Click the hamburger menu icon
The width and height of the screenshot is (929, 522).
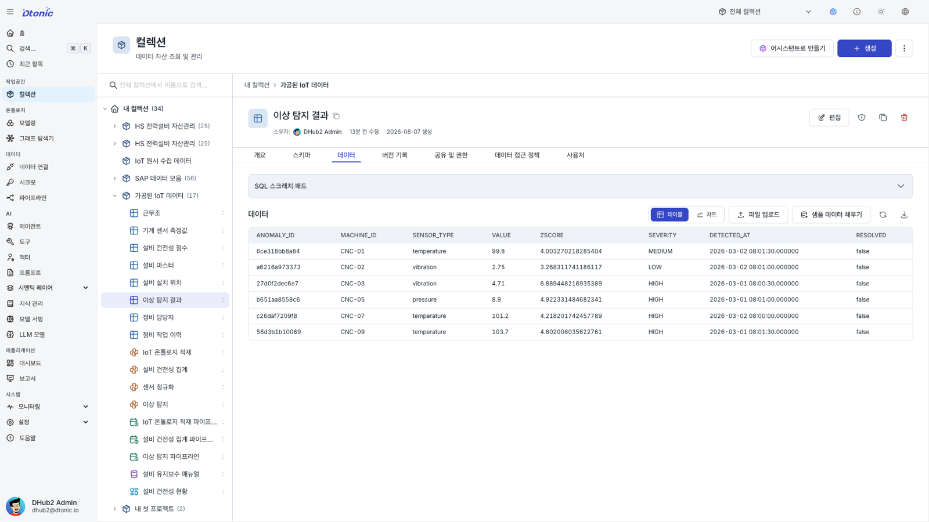[x=10, y=12]
